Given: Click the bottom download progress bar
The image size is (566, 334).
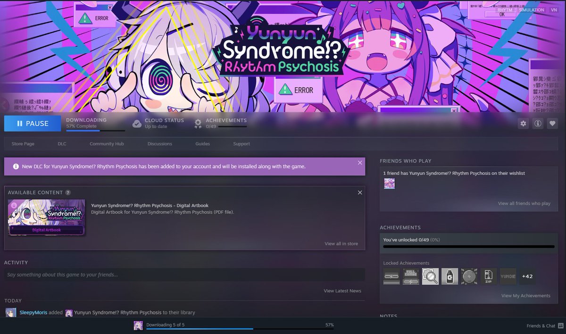Looking at the screenshot, I should (240, 329).
